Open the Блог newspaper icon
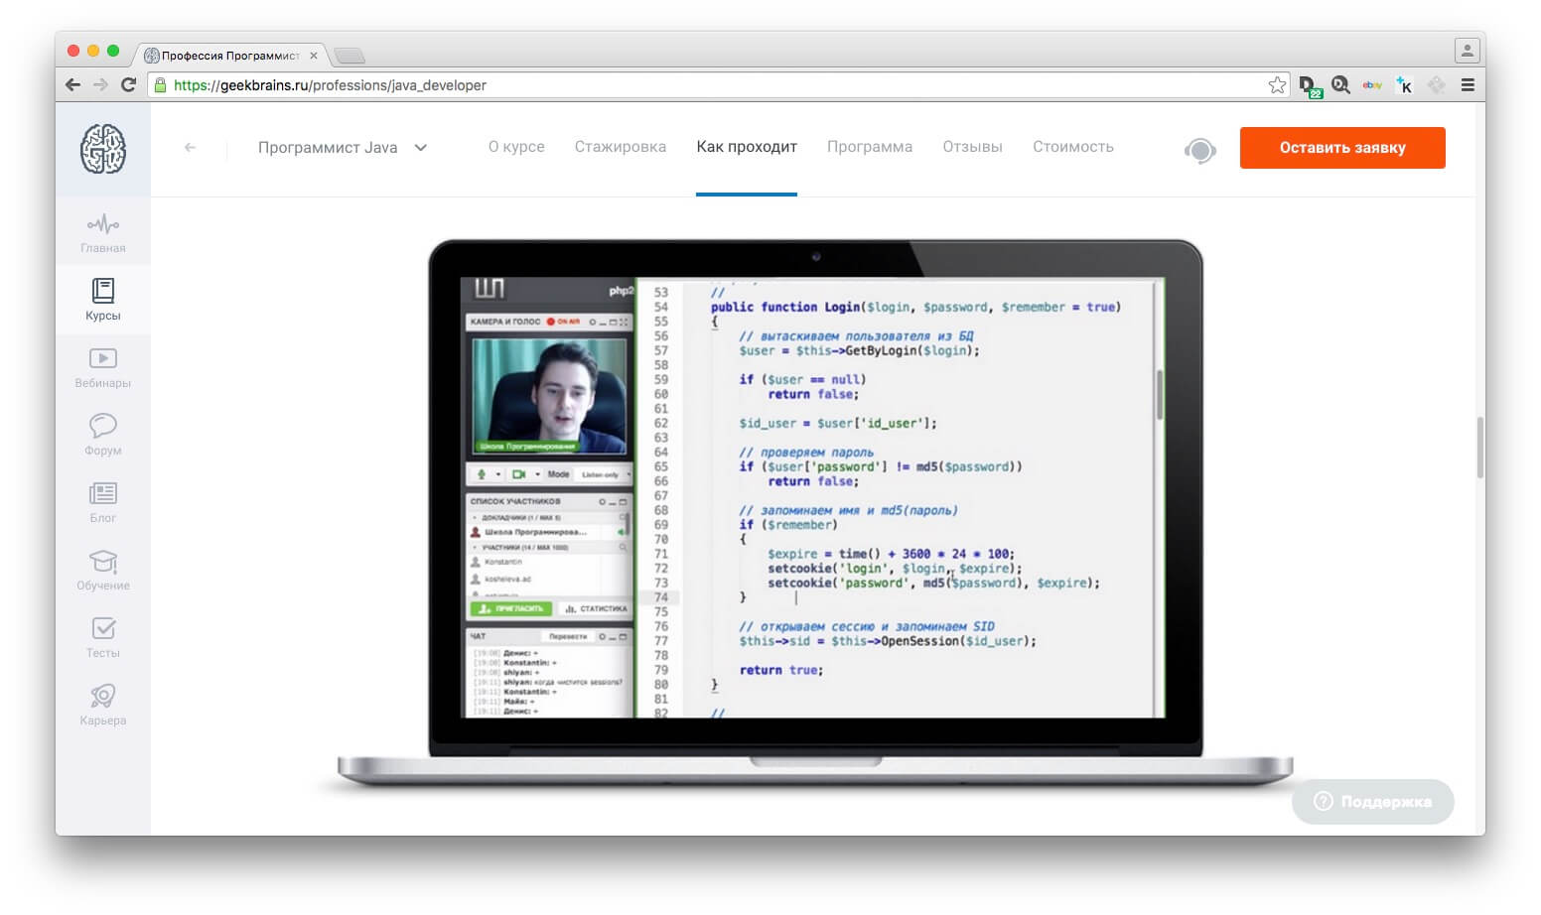 click(x=103, y=493)
